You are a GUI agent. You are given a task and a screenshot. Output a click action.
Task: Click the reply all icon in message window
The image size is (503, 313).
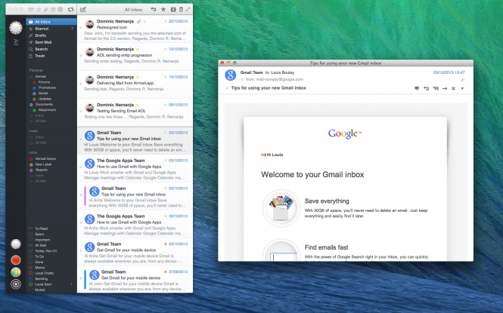pyautogui.click(x=436, y=88)
